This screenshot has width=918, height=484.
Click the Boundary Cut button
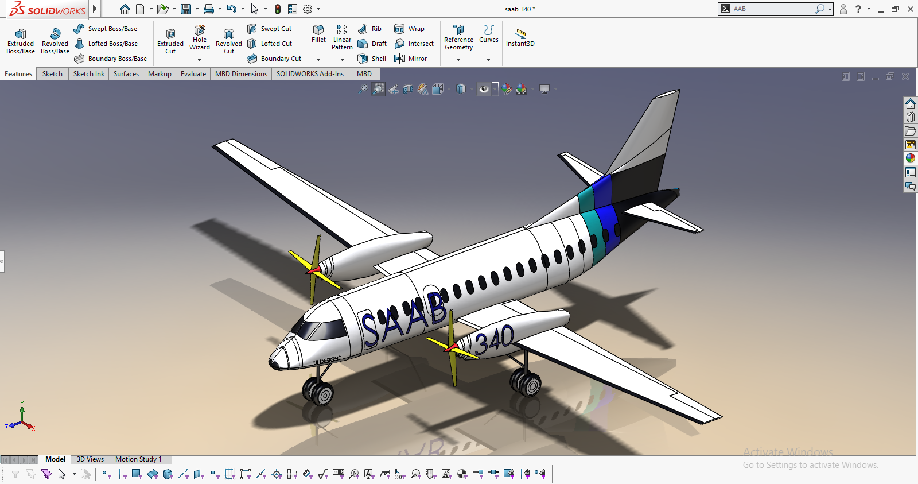[x=274, y=59]
